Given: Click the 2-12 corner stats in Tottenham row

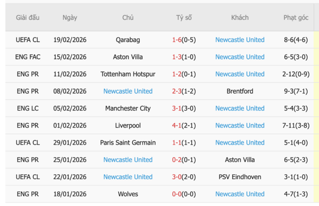Looking at the screenshot, I should (288, 74).
